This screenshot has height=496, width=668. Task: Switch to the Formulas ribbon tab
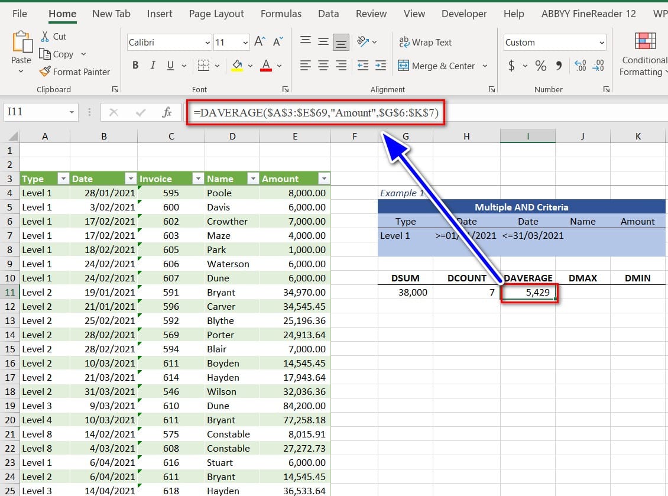[281, 14]
